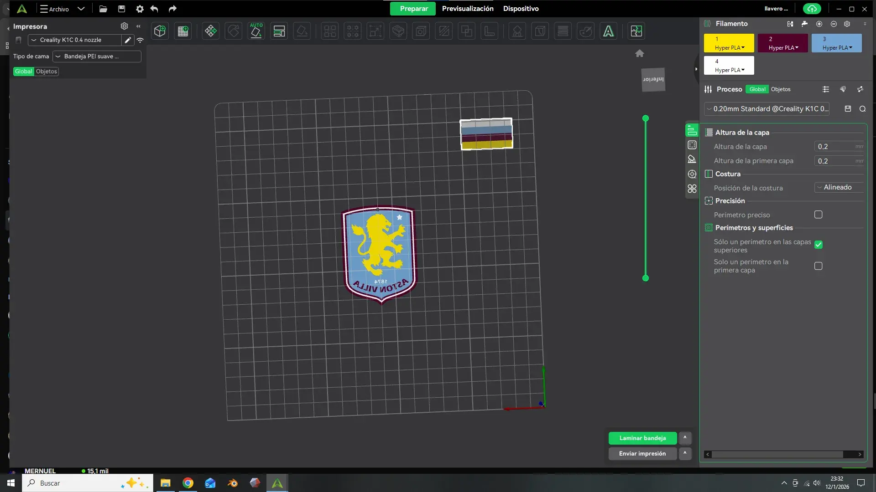
Task: Open file with the folder icon
Action: coord(103,9)
